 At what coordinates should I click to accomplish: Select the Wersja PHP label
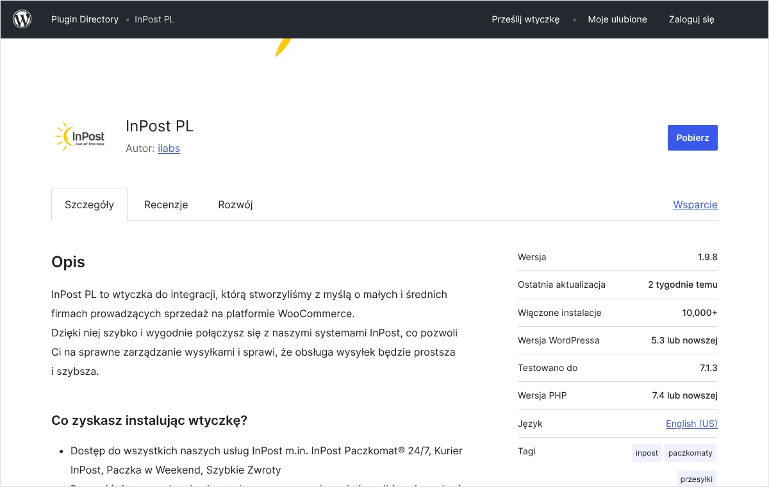coord(542,395)
